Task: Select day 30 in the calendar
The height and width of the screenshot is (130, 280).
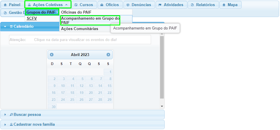Action: pos(52,107)
